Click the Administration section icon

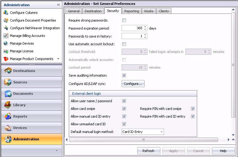(8, 139)
